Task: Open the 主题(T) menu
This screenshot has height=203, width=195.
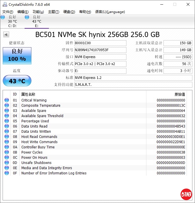Action: (x=54, y=12)
